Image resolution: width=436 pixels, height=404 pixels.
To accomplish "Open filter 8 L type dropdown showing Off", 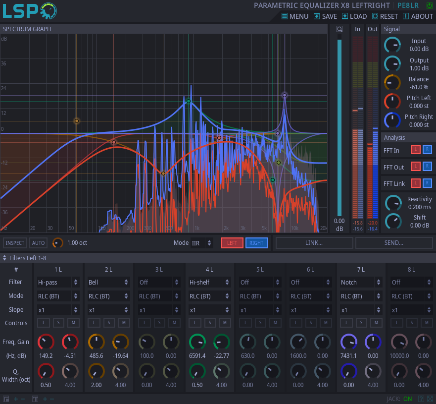I will coord(412,283).
